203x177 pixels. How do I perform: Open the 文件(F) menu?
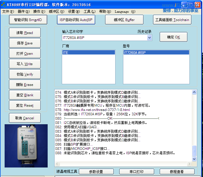[8, 12]
